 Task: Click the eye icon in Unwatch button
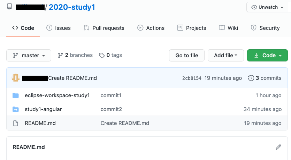254,7
